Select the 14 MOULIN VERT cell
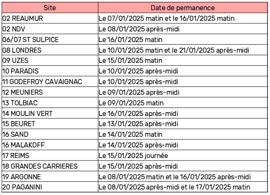 50,113
